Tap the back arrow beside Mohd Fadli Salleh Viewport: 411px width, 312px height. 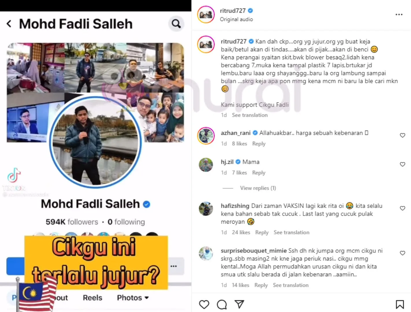[9, 24]
